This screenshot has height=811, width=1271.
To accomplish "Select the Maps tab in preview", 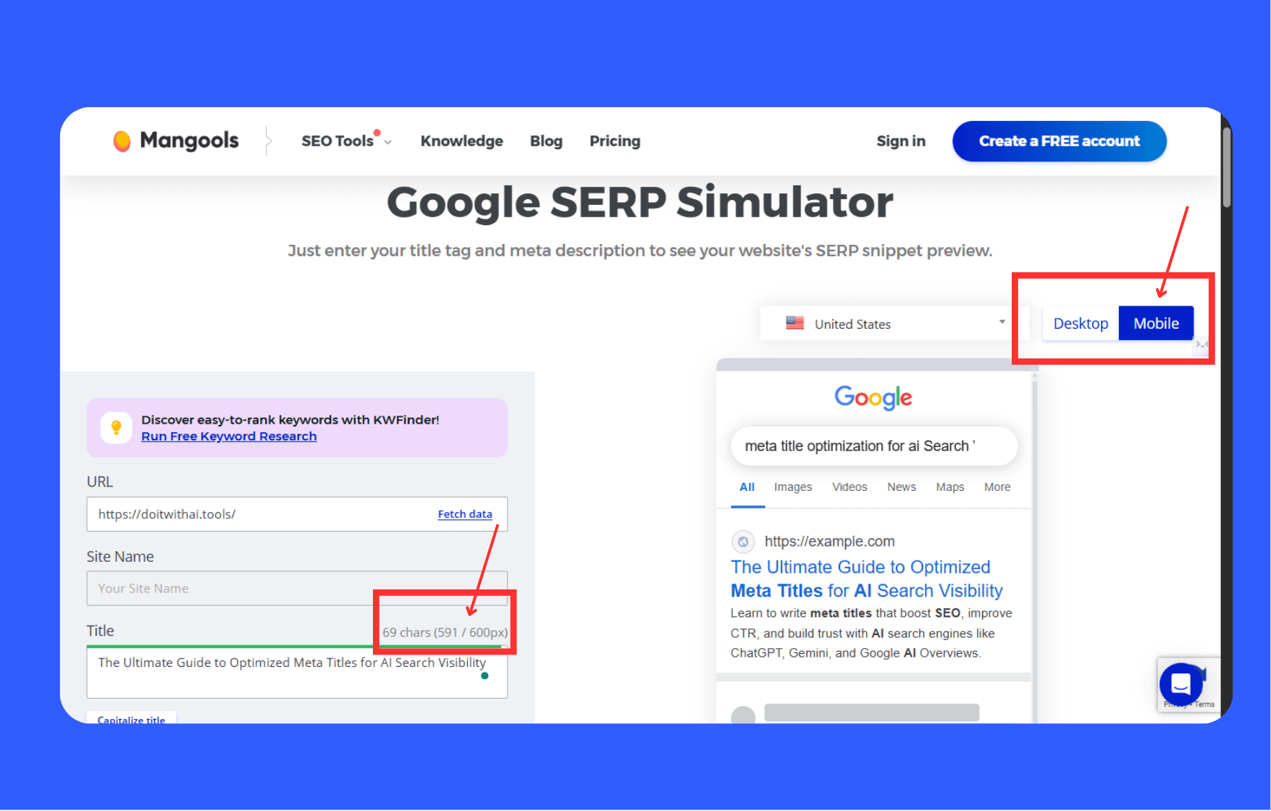I will tap(949, 487).
